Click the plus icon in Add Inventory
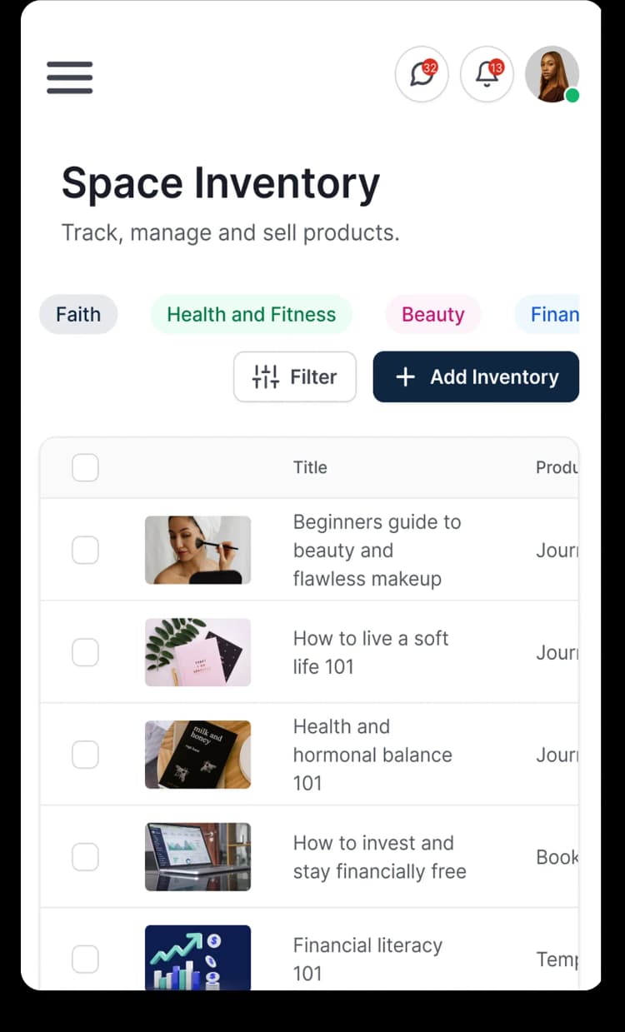 click(405, 376)
